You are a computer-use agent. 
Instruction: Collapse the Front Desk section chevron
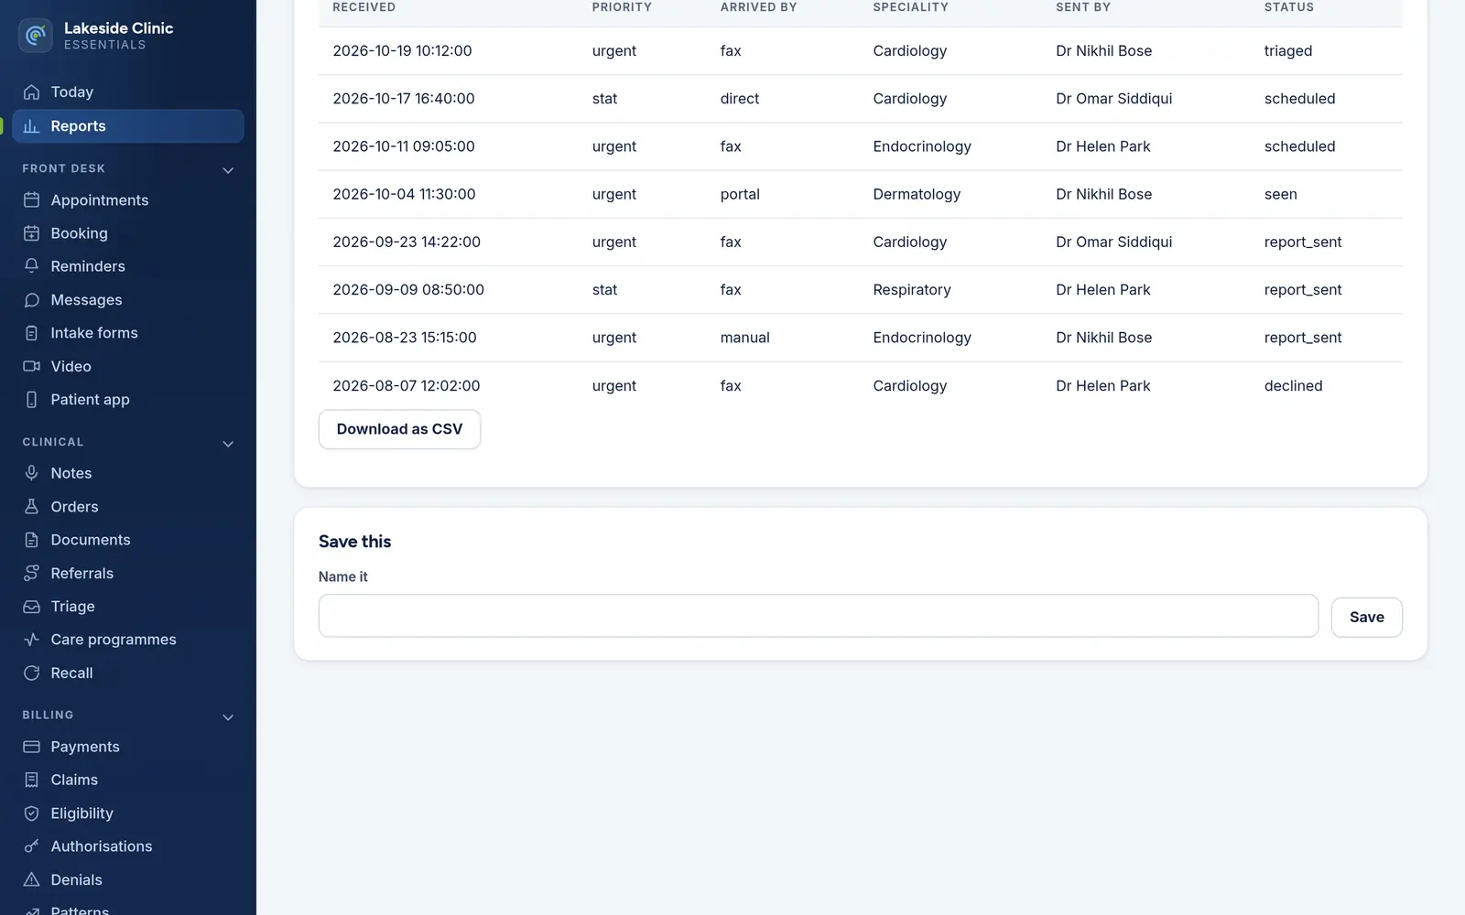click(x=228, y=170)
